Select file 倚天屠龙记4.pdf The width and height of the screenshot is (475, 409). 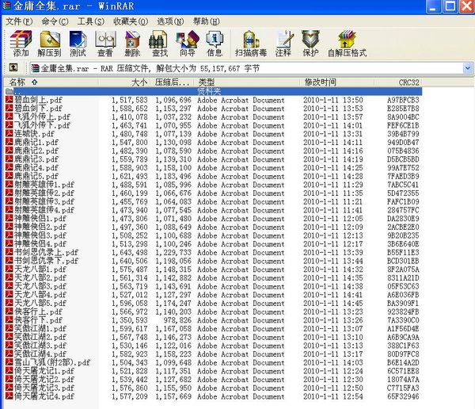click(x=44, y=396)
